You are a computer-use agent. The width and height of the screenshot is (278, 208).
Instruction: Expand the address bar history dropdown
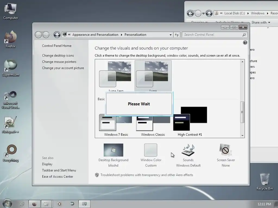[x=170, y=35]
